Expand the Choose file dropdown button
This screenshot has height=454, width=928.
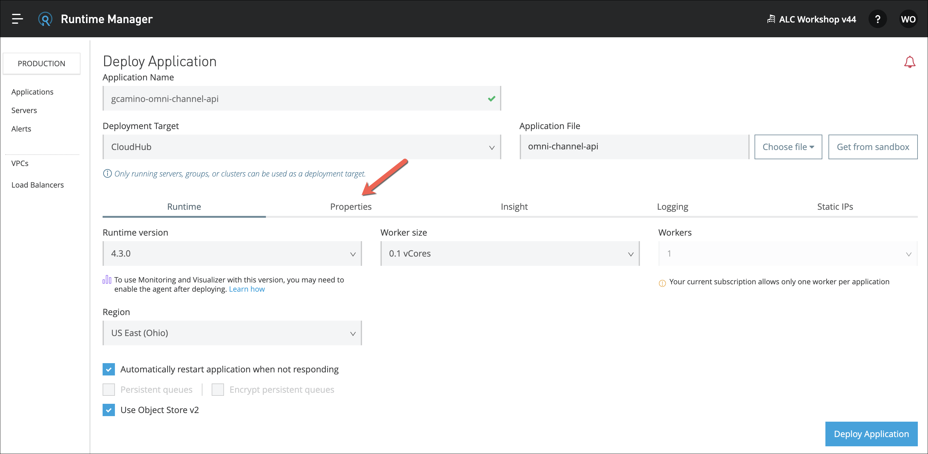pos(788,147)
